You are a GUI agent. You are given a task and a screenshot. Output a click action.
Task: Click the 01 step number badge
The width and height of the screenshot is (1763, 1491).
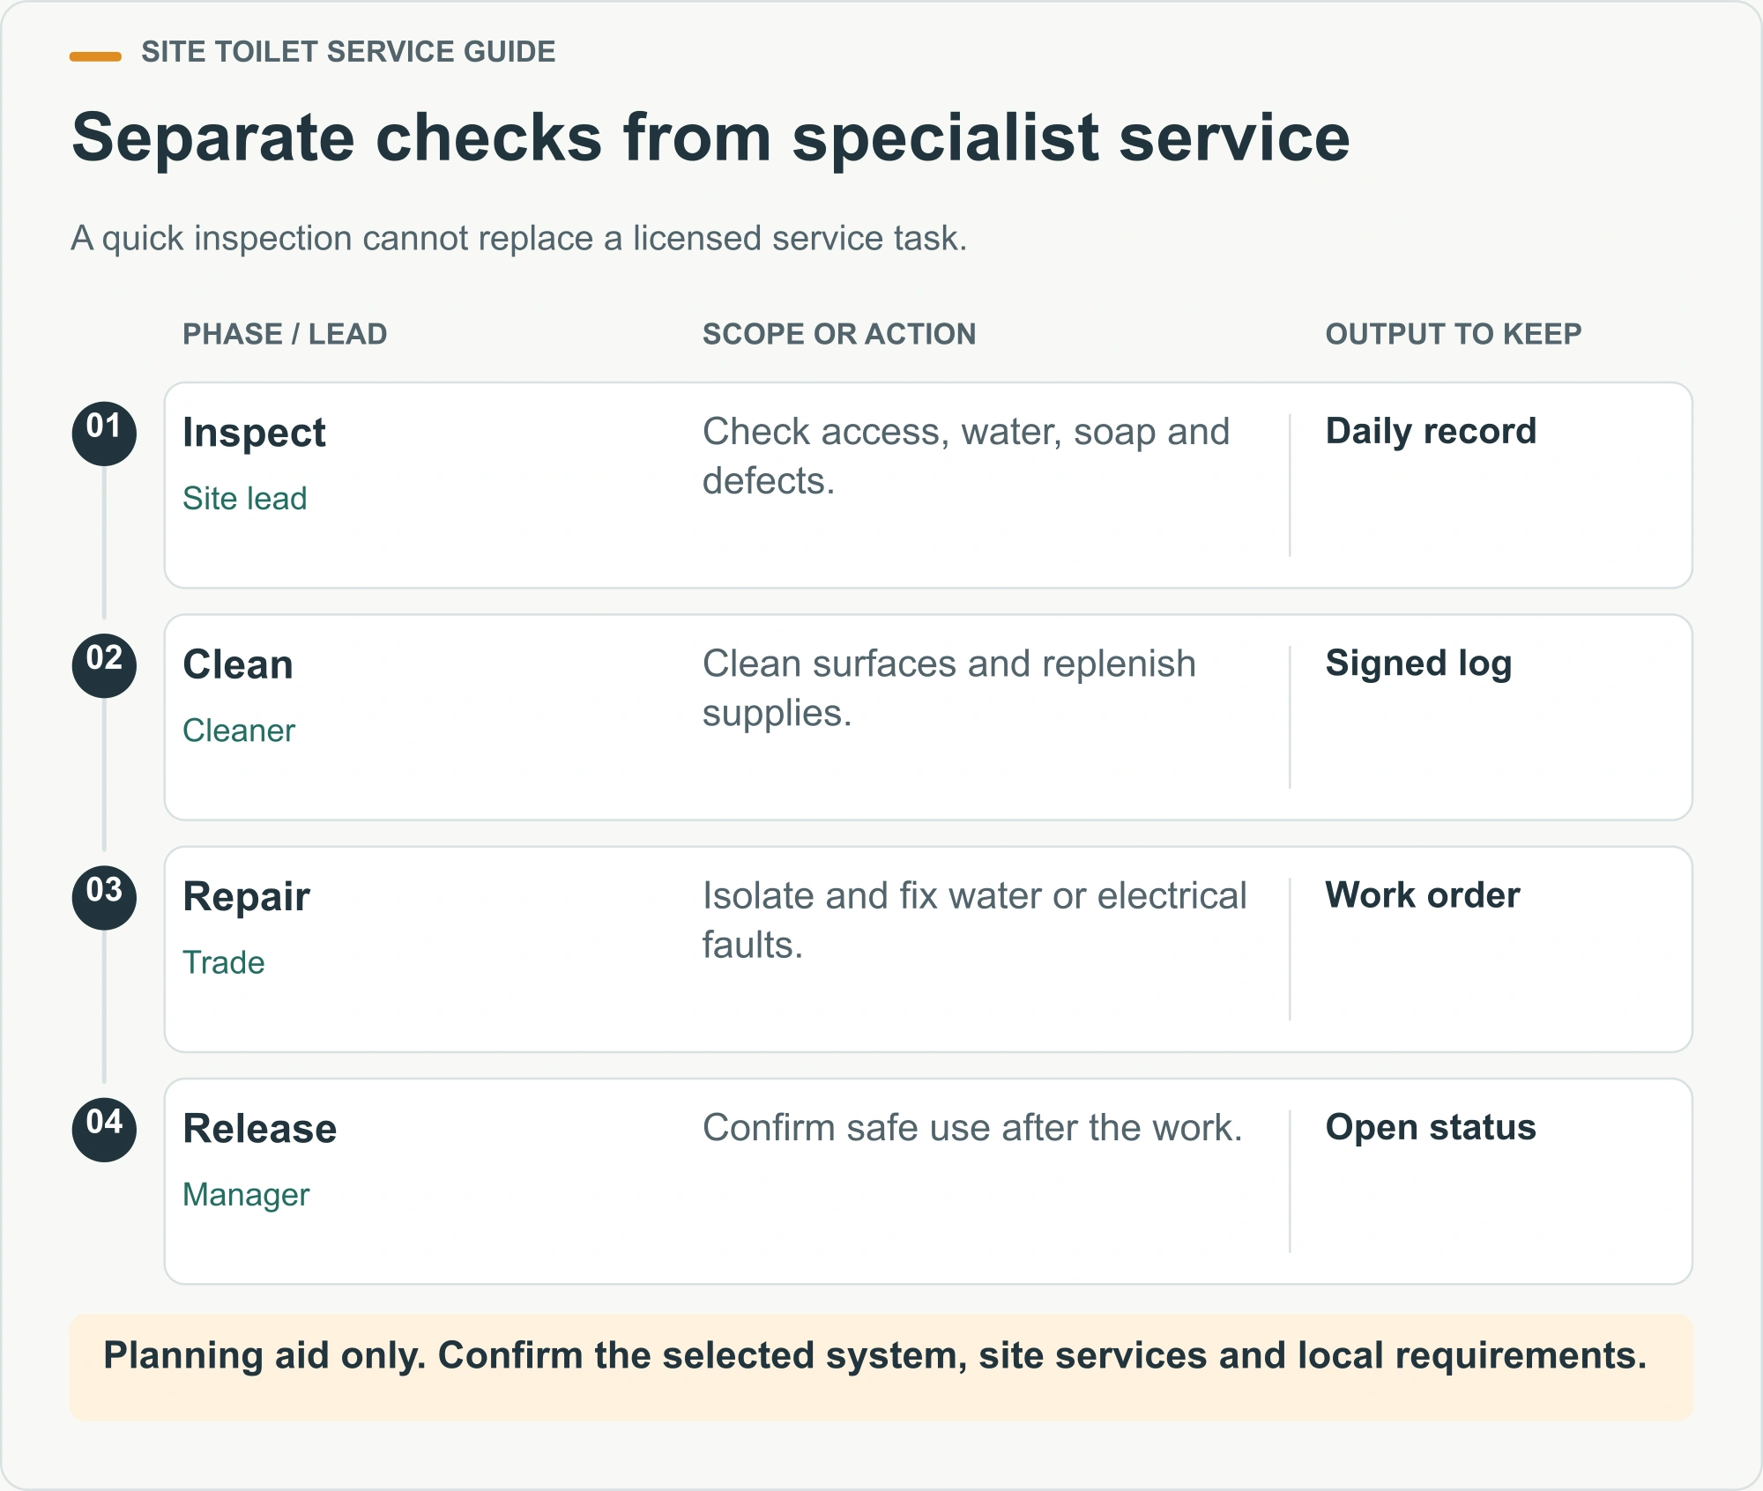pyautogui.click(x=104, y=434)
